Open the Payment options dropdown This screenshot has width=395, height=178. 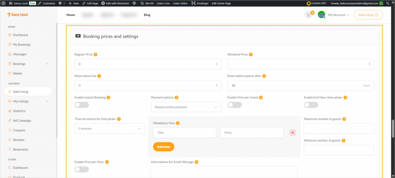click(x=186, y=107)
